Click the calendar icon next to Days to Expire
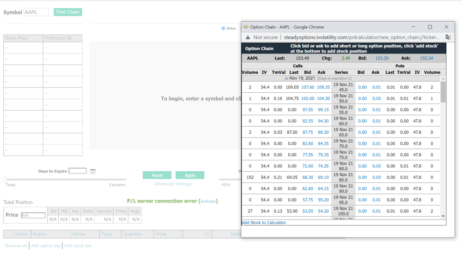Screen dimensions: 462x256 click(93, 172)
